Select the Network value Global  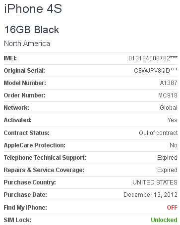tap(169, 108)
